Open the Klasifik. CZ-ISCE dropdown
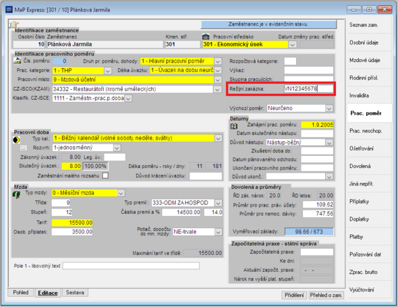Viewport: 398px width, 307px height. tap(128, 99)
